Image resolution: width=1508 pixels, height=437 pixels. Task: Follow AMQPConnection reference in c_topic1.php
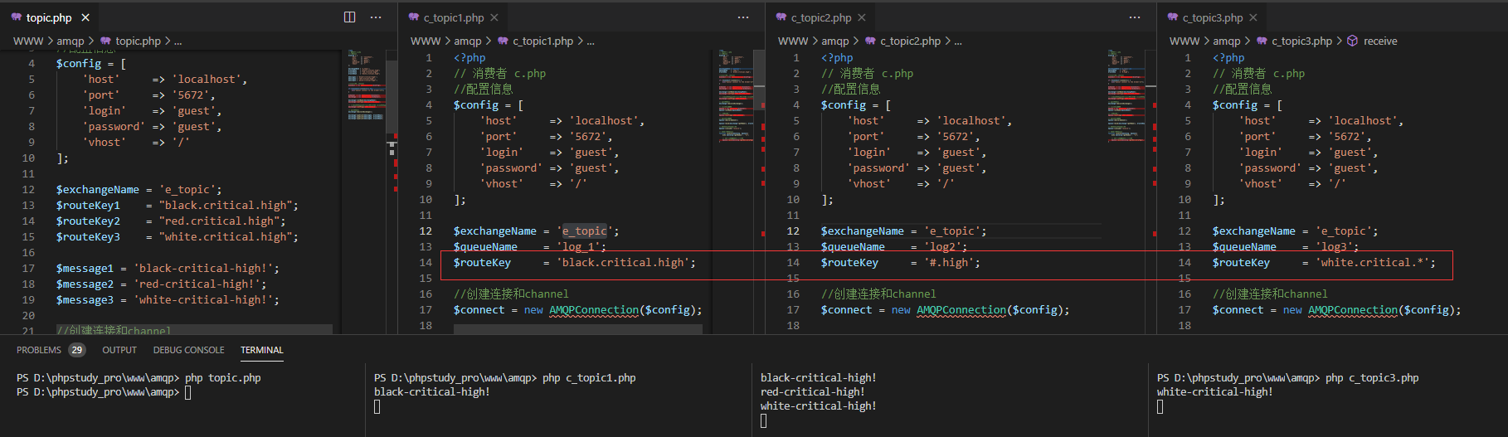pyautogui.click(x=594, y=310)
